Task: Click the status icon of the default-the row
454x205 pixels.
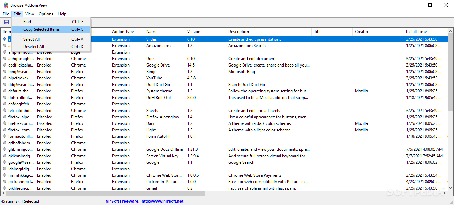Action: pyautogui.click(x=5, y=91)
